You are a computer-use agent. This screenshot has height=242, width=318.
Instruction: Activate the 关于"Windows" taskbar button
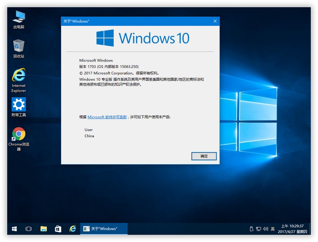pyautogui.click(x=104, y=229)
